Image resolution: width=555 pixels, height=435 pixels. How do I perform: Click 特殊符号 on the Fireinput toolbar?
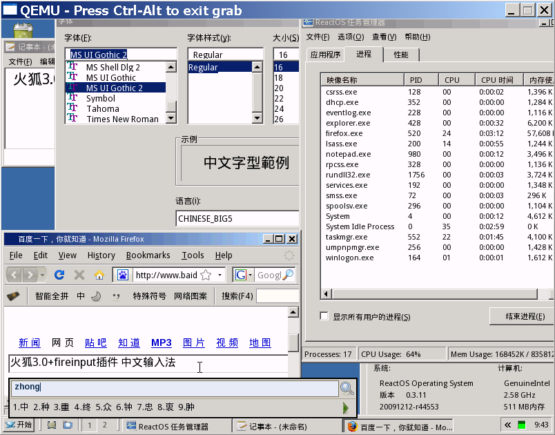(149, 296)
